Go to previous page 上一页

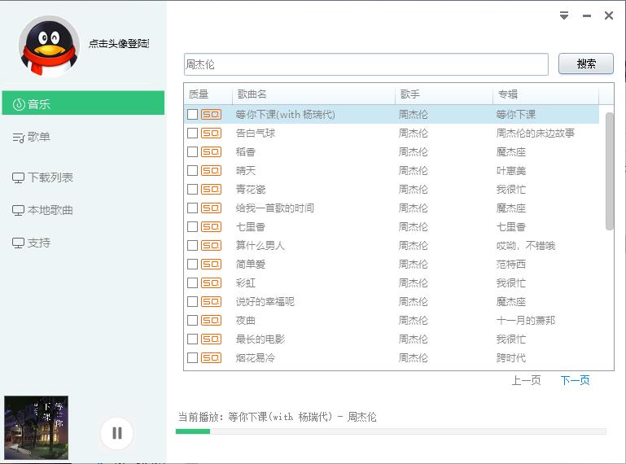pyautogui.click(x=526, y=380)
